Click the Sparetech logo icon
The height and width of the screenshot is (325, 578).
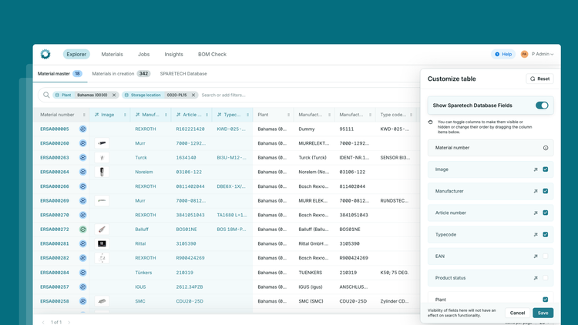[45, 54]
